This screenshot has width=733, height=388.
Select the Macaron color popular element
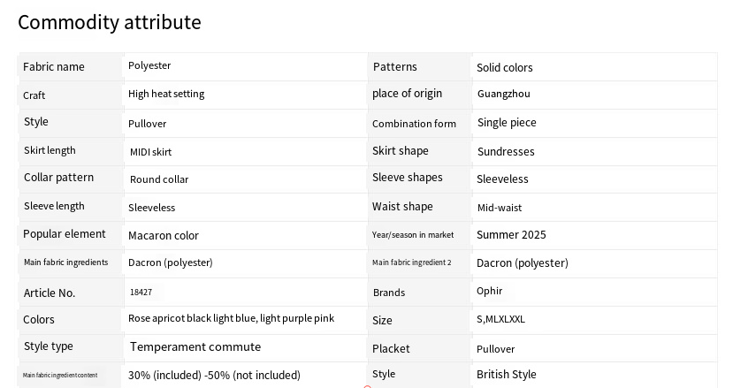(164, 235)
